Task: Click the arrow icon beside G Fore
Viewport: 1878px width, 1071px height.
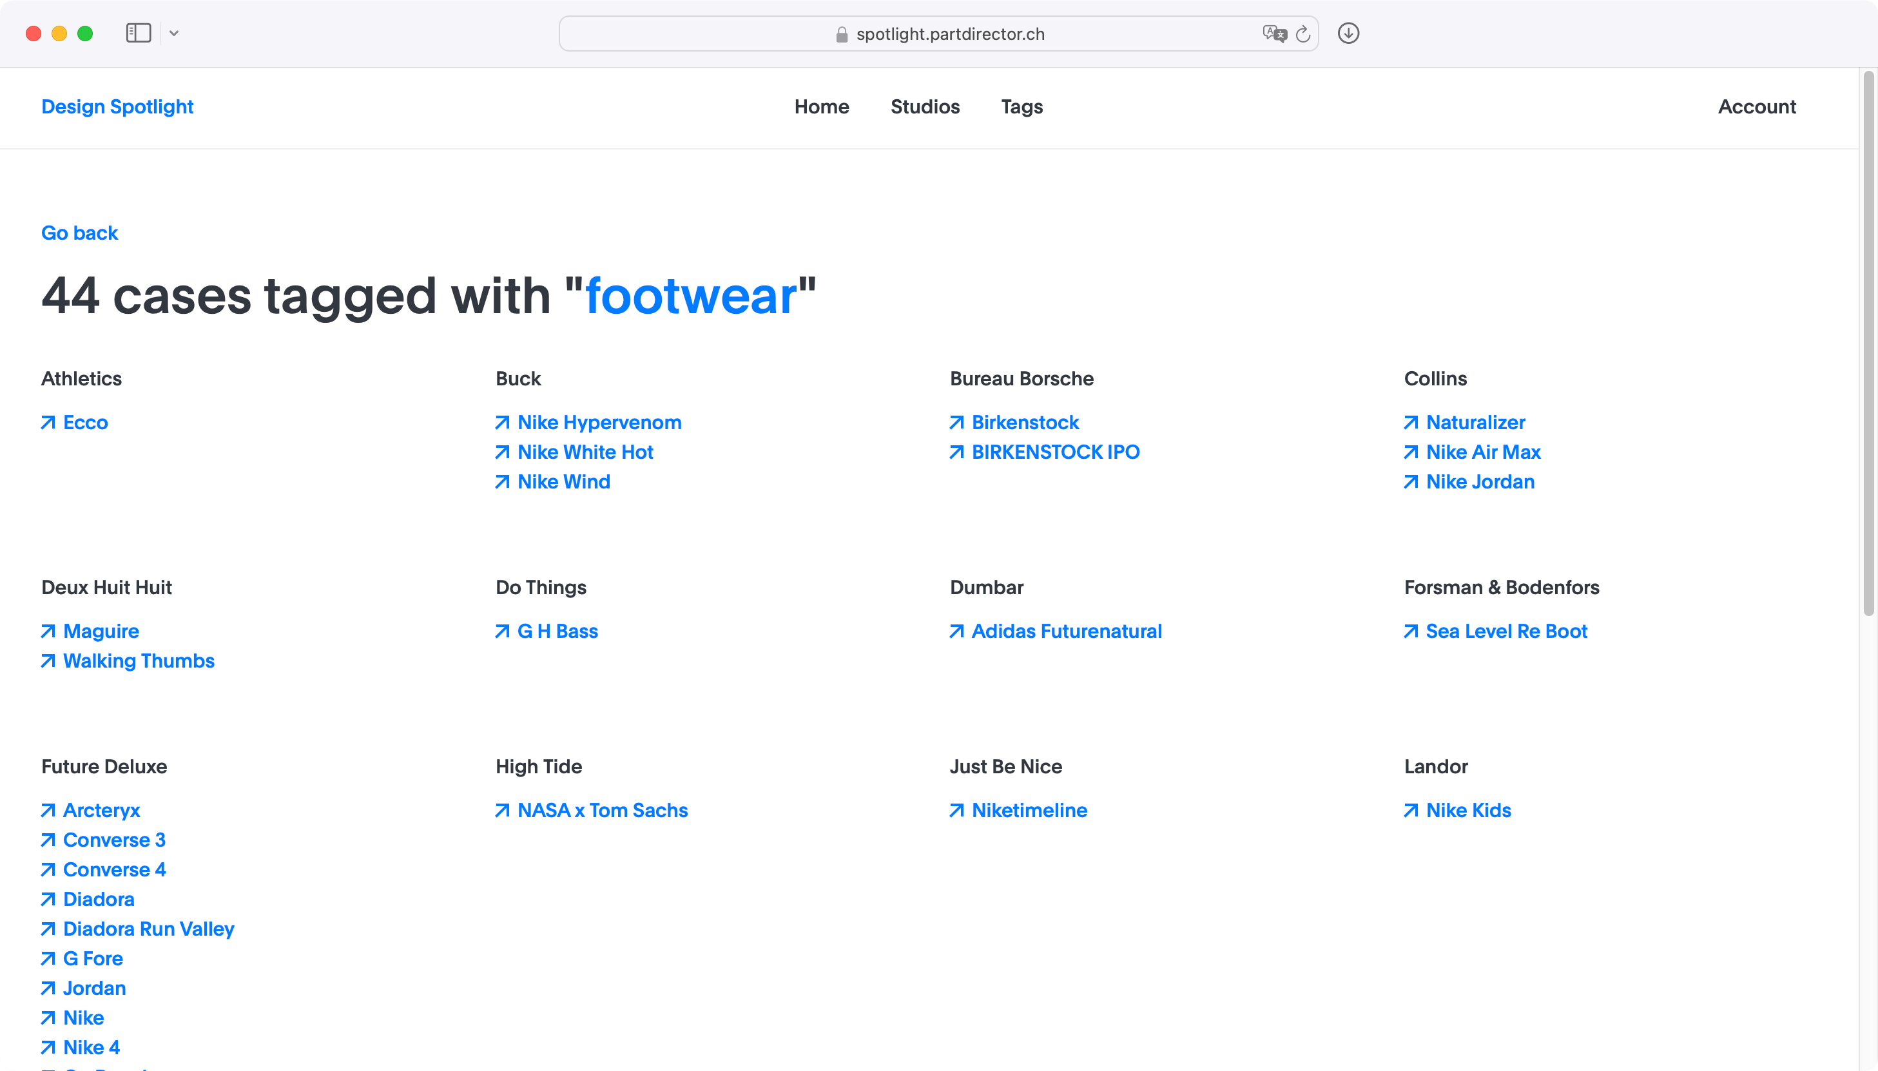Action: (48, 958)
